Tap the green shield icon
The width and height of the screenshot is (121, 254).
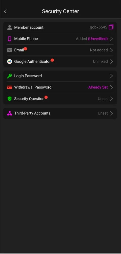point(10,99)
